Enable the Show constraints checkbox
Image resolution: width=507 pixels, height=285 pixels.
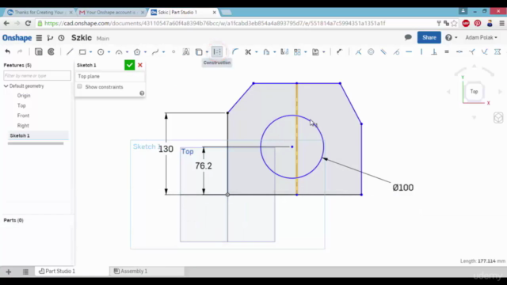(x=79, y=86)
